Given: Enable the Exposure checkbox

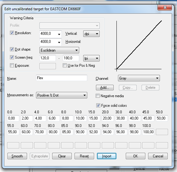Looking at the screenshot, I should point(12,65).
